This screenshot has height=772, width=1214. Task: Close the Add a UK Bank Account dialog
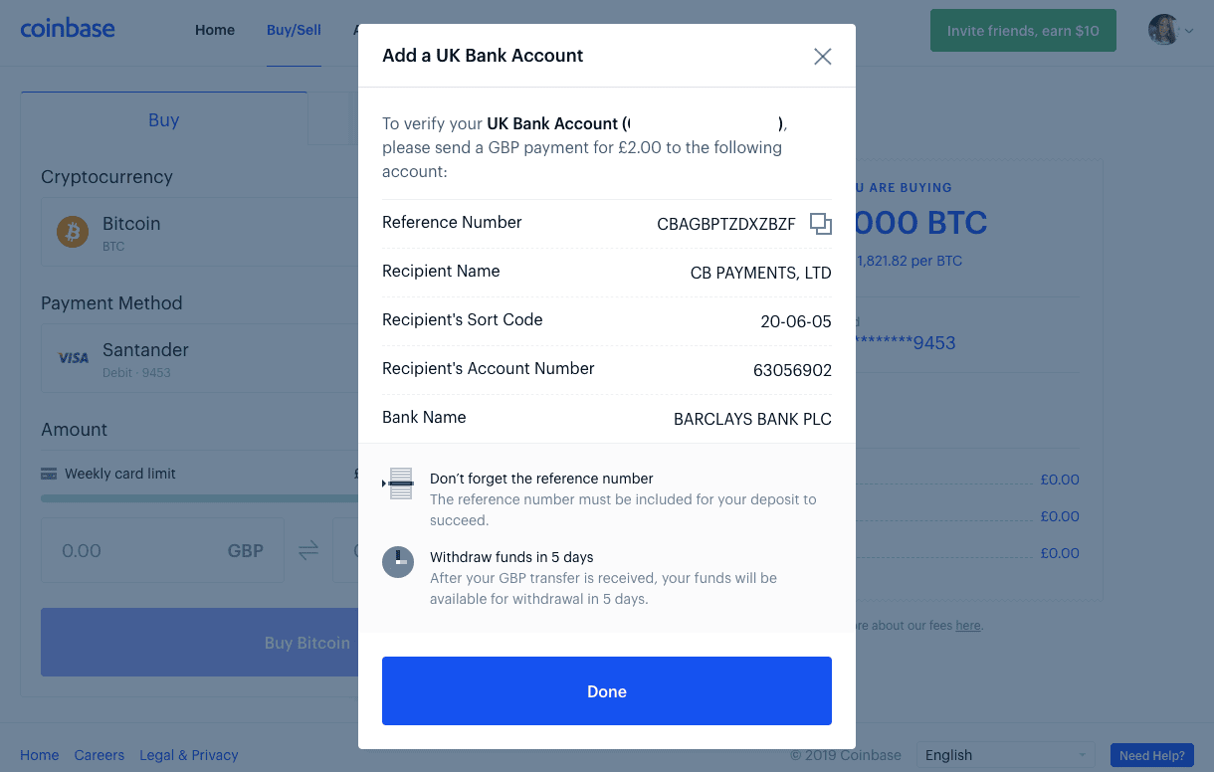click(x=822, y=57)
